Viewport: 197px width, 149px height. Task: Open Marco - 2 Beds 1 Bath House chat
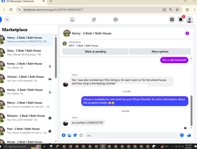(26, 105)
